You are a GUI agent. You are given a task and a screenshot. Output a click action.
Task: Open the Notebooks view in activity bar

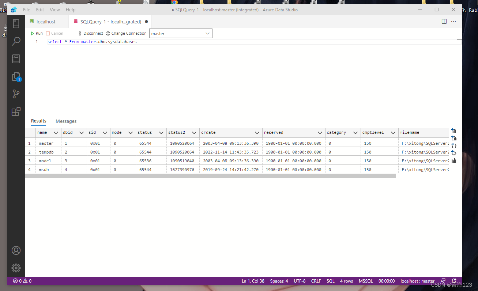[16, 59]
